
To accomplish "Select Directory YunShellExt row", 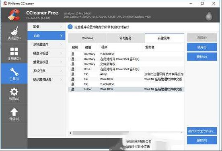I will (x=126, y=54).
